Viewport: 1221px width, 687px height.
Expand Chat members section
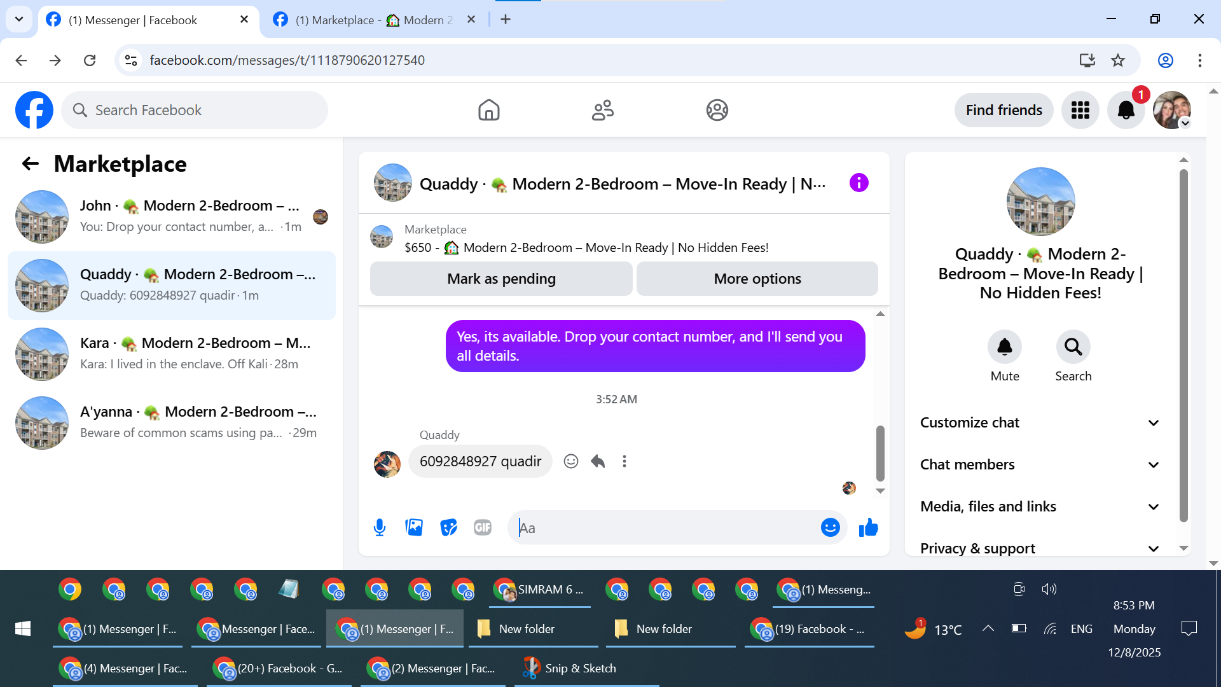1040,464
